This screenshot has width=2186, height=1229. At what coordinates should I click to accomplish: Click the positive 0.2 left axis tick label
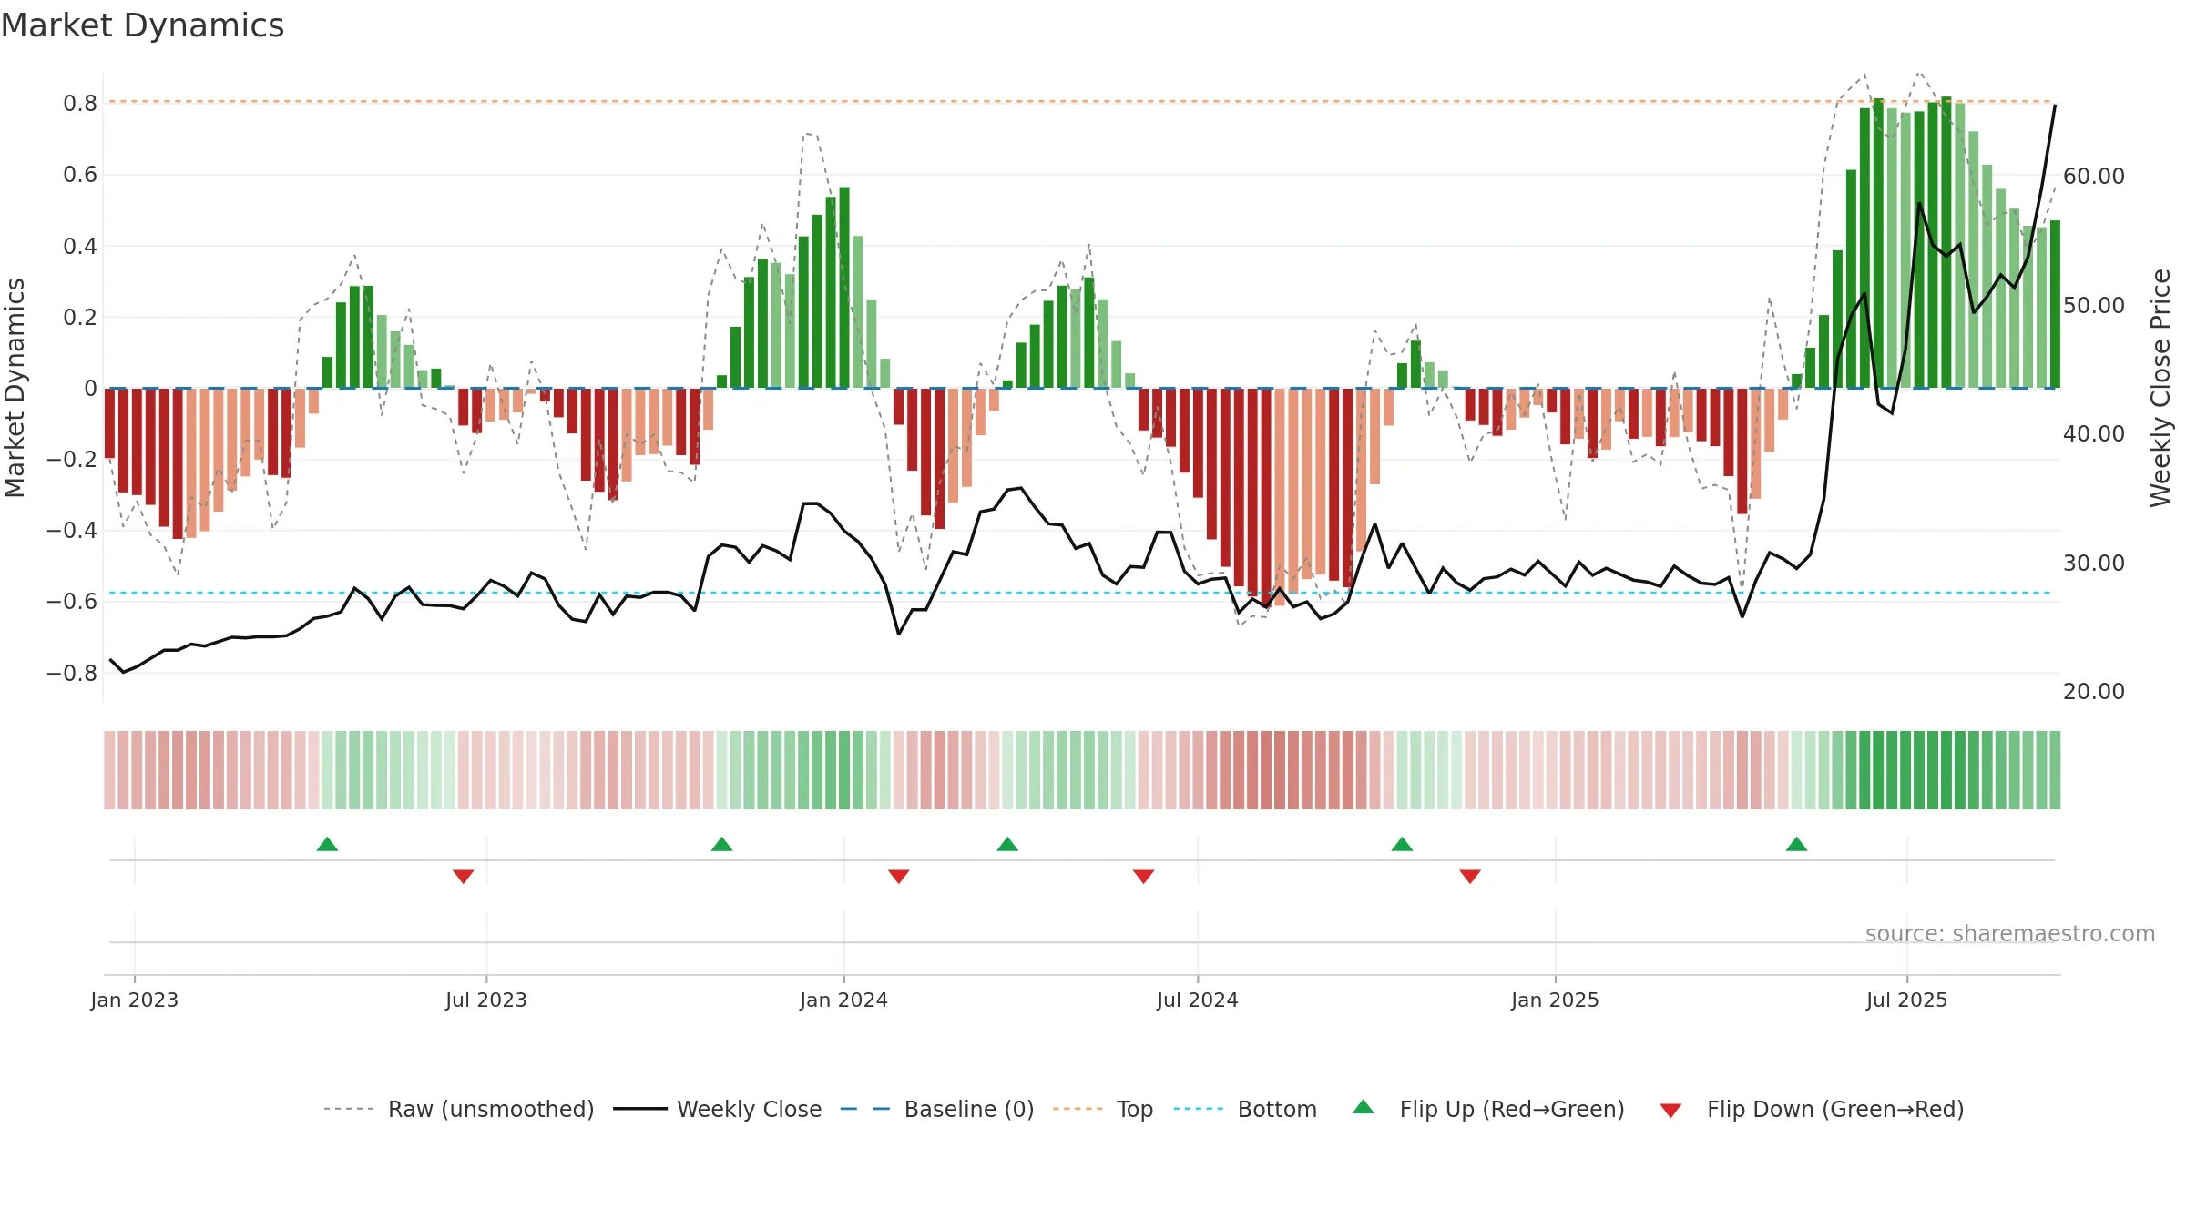click(80, 317)
